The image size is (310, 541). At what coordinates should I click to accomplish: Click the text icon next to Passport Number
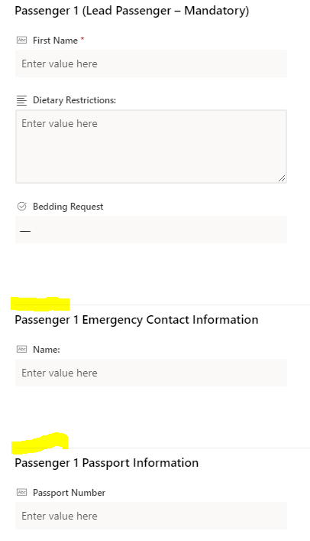click(21, 492)
